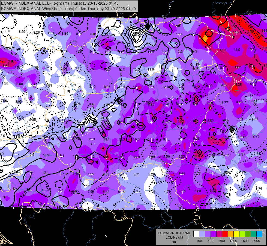
Task: Click the shear value 4.30 on the map
Action: 33,102
